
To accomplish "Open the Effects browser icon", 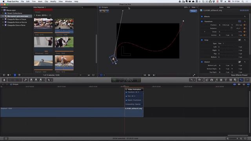I will [207, 80].
